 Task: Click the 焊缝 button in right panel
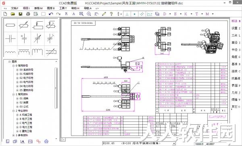coord(236,99)
